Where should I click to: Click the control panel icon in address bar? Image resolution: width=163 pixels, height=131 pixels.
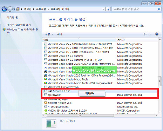tap(18, 9)
